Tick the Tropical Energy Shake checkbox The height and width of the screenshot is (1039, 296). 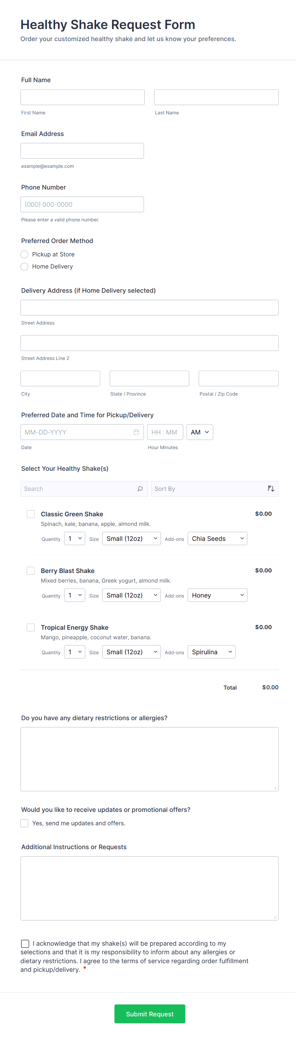[31, 627]
